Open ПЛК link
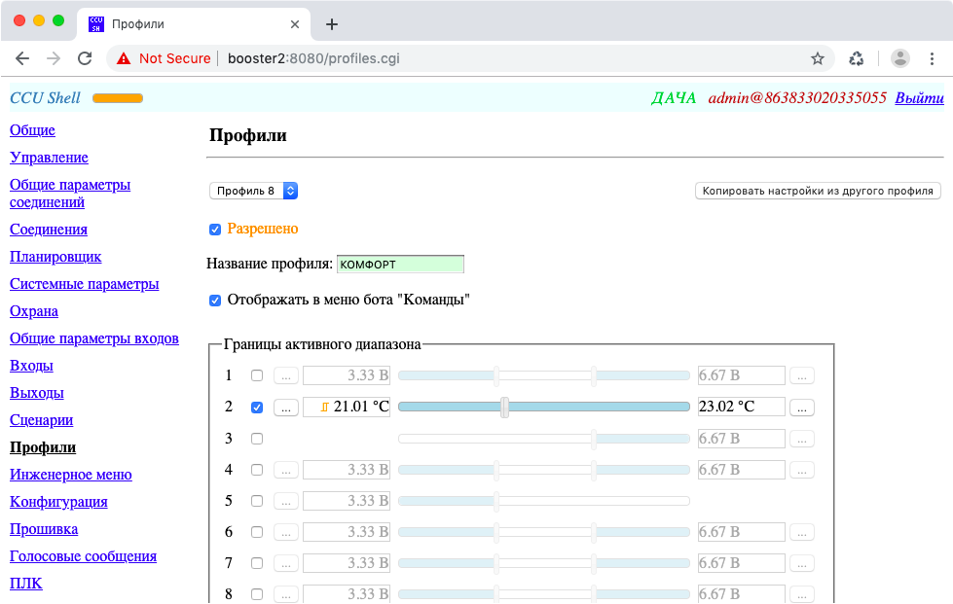 [26, 584]
